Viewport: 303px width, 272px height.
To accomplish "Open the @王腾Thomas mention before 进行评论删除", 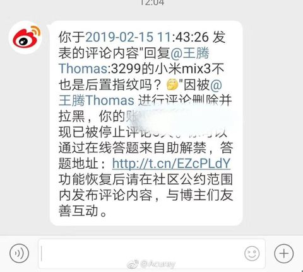I will click(x=140, y=93).
